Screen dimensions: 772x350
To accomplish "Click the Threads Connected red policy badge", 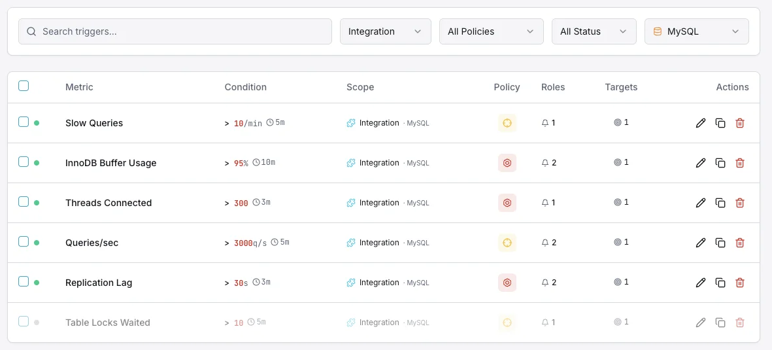I will [507, 203].
